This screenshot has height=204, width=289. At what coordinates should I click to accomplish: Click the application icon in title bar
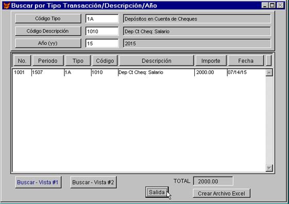7,6
